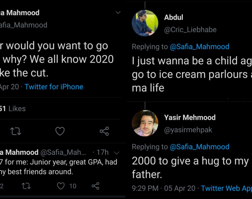
Task: Open @Safia_Mahmood mention in Yasir's reply
Action: 199,147
